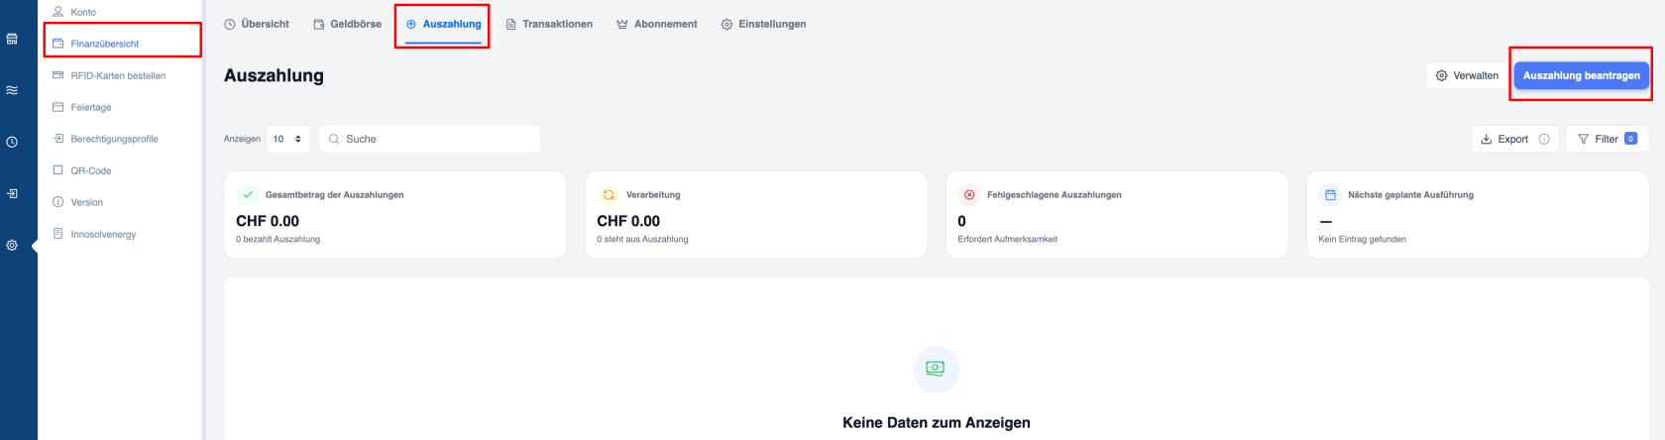The image size is (1665, 440).
Task: Switch to the Geldbörse tab
Action: point(347,24)
